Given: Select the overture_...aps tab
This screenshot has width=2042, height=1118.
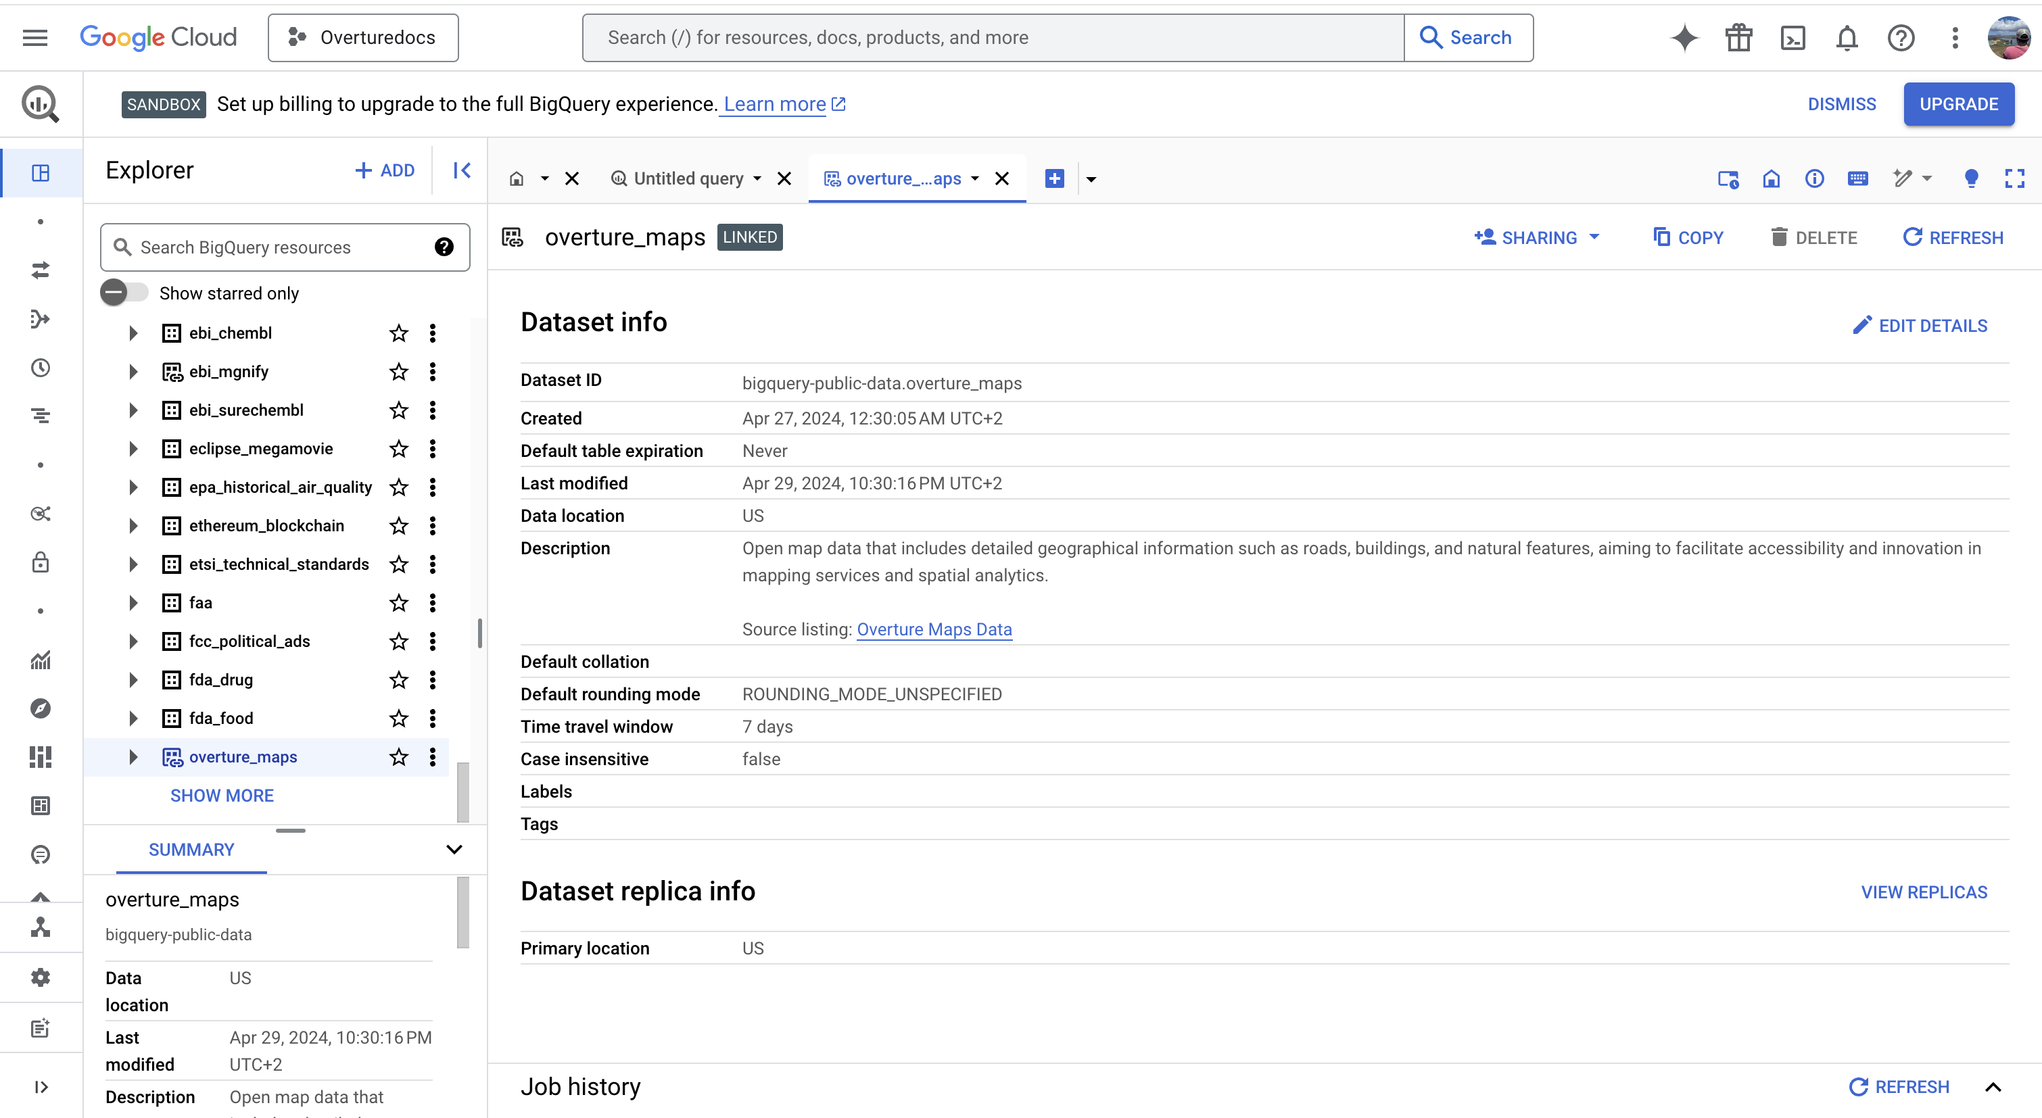Looking at the screenshot, I should [893, 178].
